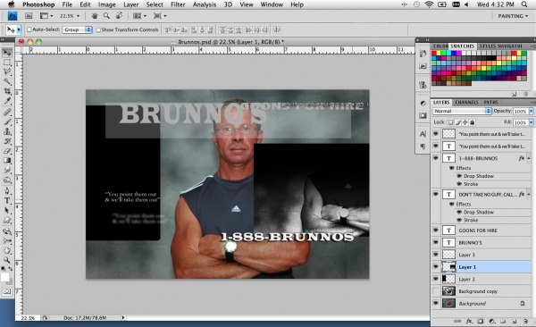The width and height of the screenshot is (536, 327).
Task: Open the Filter menu
Action: 178,4
